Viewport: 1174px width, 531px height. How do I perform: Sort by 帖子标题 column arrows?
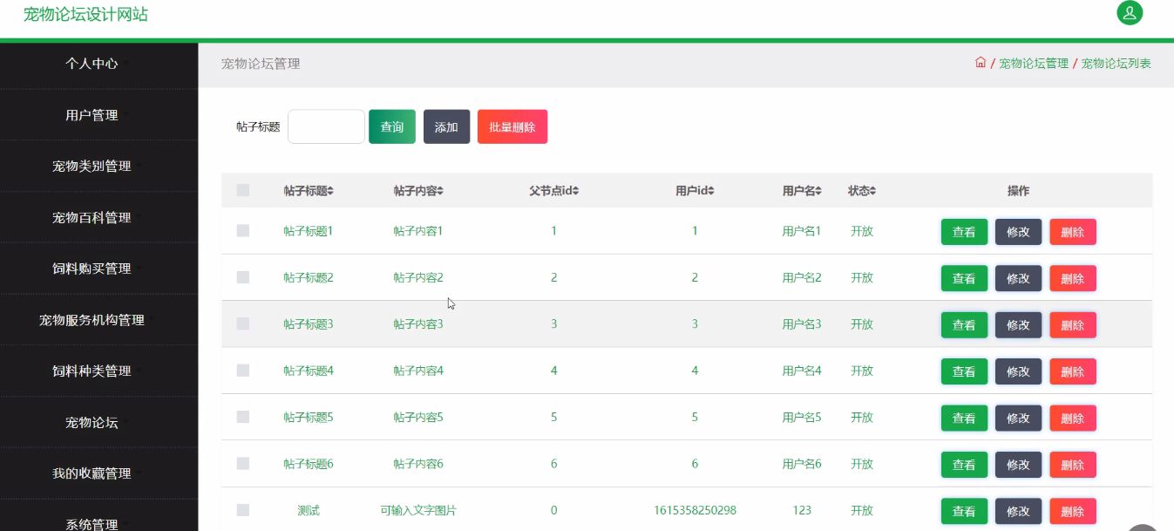(x=330, y=191)
